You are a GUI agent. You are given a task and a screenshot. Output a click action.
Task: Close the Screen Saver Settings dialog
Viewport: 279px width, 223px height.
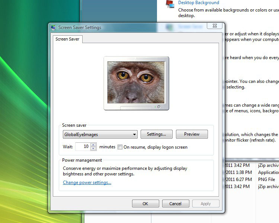pyautogui.click(x=215, y=26)
